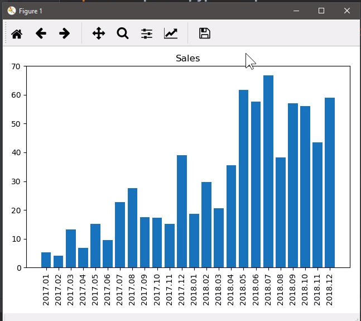Click the x-axis label '2018.12'

tap(329, 290)
